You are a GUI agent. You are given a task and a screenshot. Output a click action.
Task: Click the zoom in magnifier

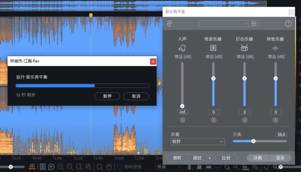coord(61,167)
